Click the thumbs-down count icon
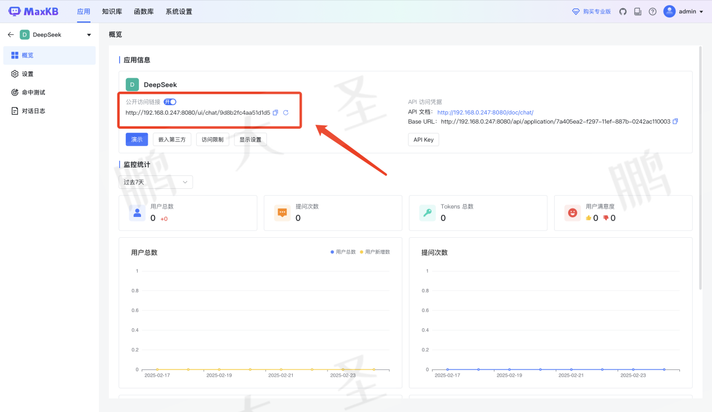This screenshot has width=712, height=412. coord(606,218)
